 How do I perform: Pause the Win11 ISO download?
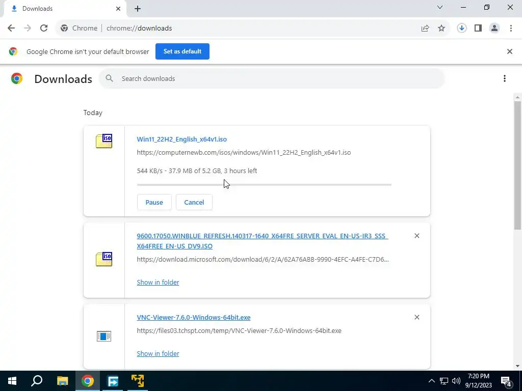click(x=154, y=202)
